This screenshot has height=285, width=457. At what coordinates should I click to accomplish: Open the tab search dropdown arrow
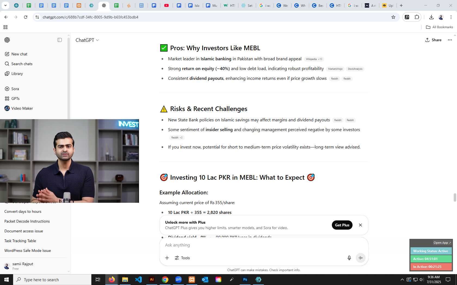pos(5,5)
